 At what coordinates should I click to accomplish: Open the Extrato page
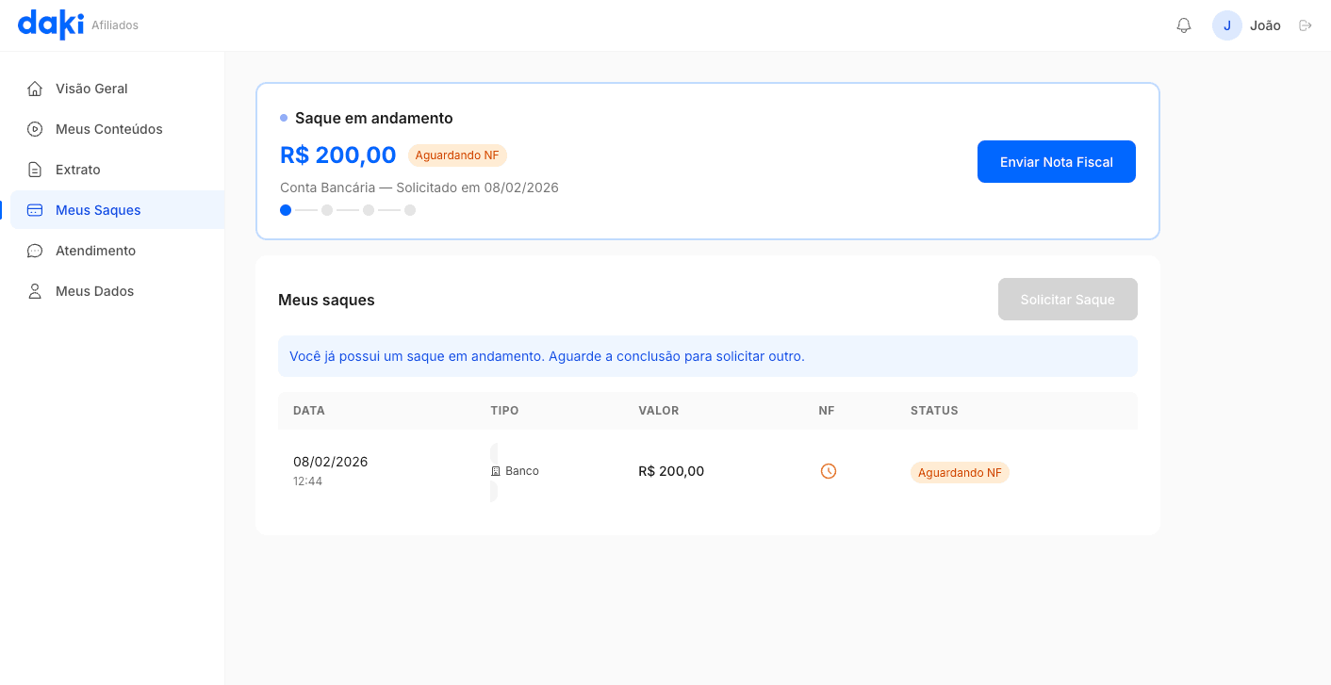click(117, 170)
